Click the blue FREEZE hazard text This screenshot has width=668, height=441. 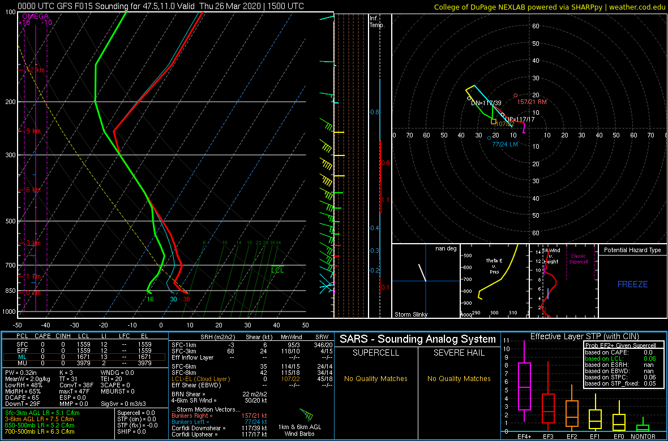[633, 284]
